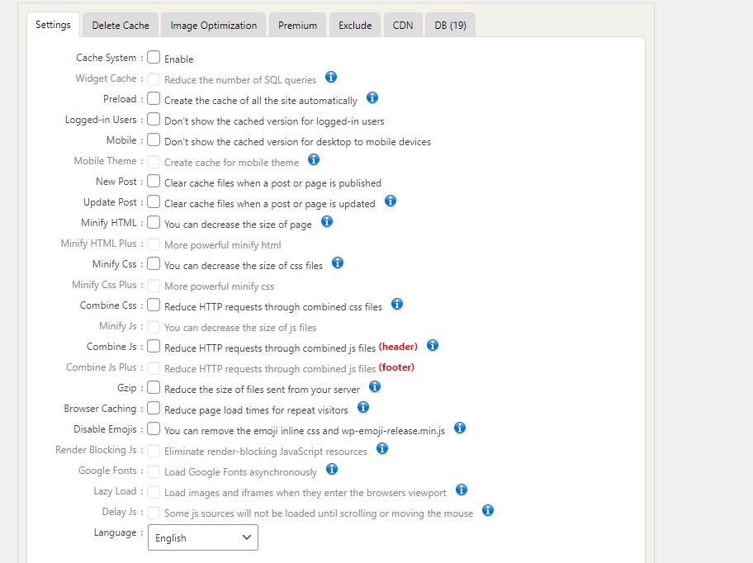Open info icon beside Preload option
The image size is (753, 563).
372,98
